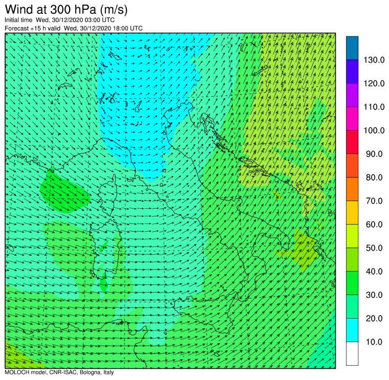
Task: Click the 100.0 legend label
Action: (374, 130)
